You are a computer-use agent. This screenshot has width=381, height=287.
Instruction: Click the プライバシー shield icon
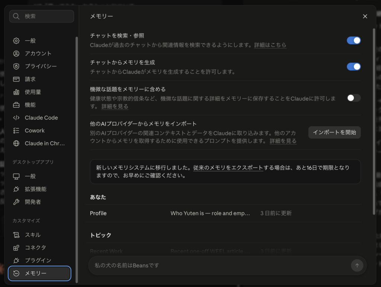point(16,66)
